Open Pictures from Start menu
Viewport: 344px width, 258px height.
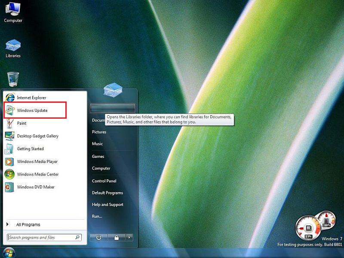99,132
